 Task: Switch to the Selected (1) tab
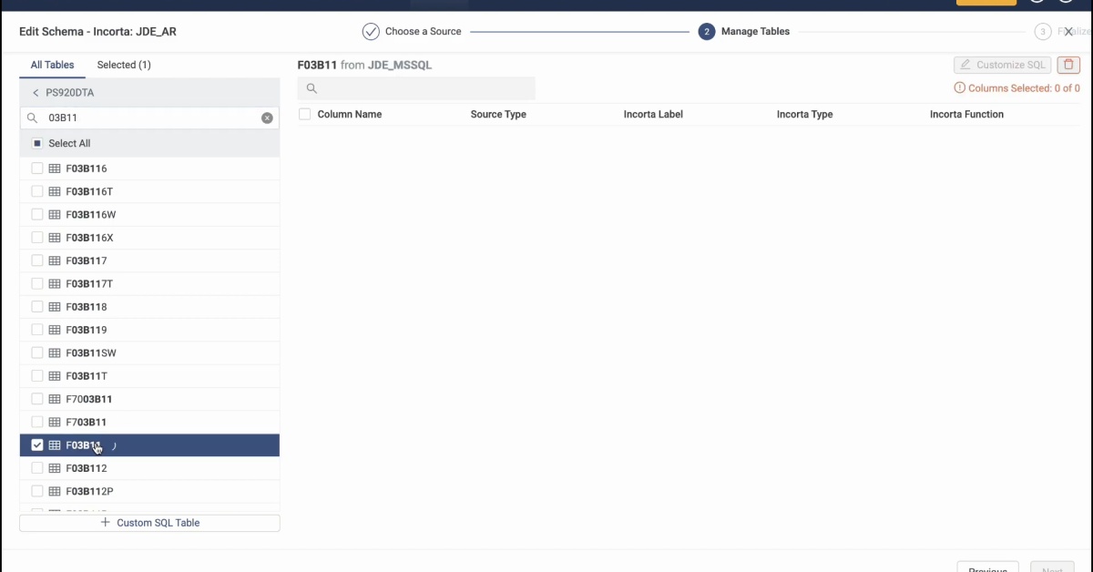point(124,65)
